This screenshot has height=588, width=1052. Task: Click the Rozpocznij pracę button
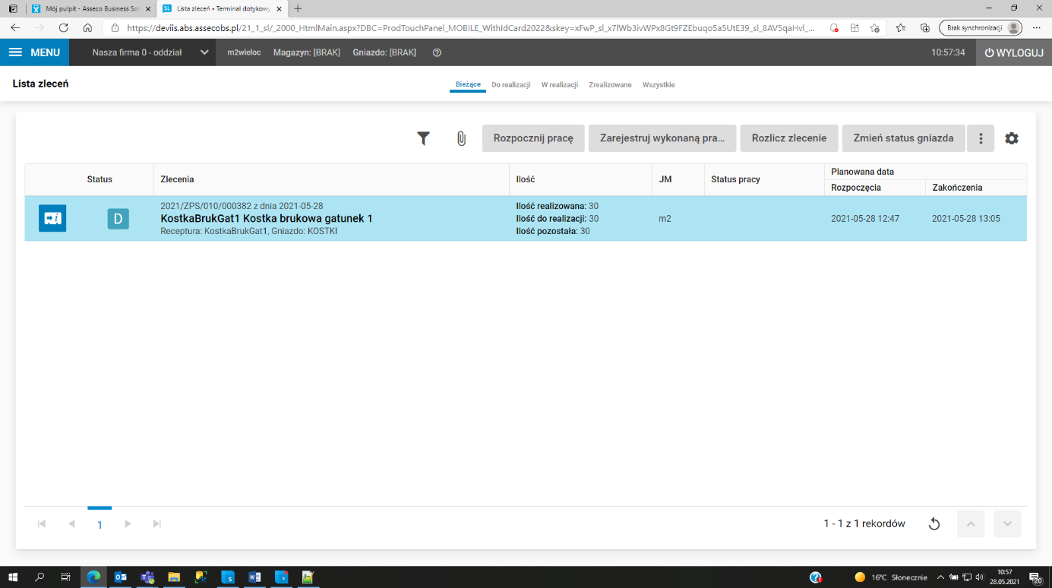(x=533, y=138)
